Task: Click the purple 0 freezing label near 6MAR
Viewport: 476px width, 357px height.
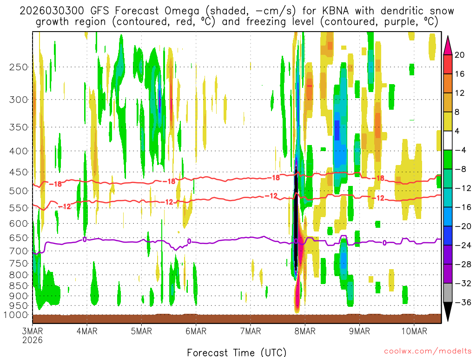Action: [x=189, y=241]
